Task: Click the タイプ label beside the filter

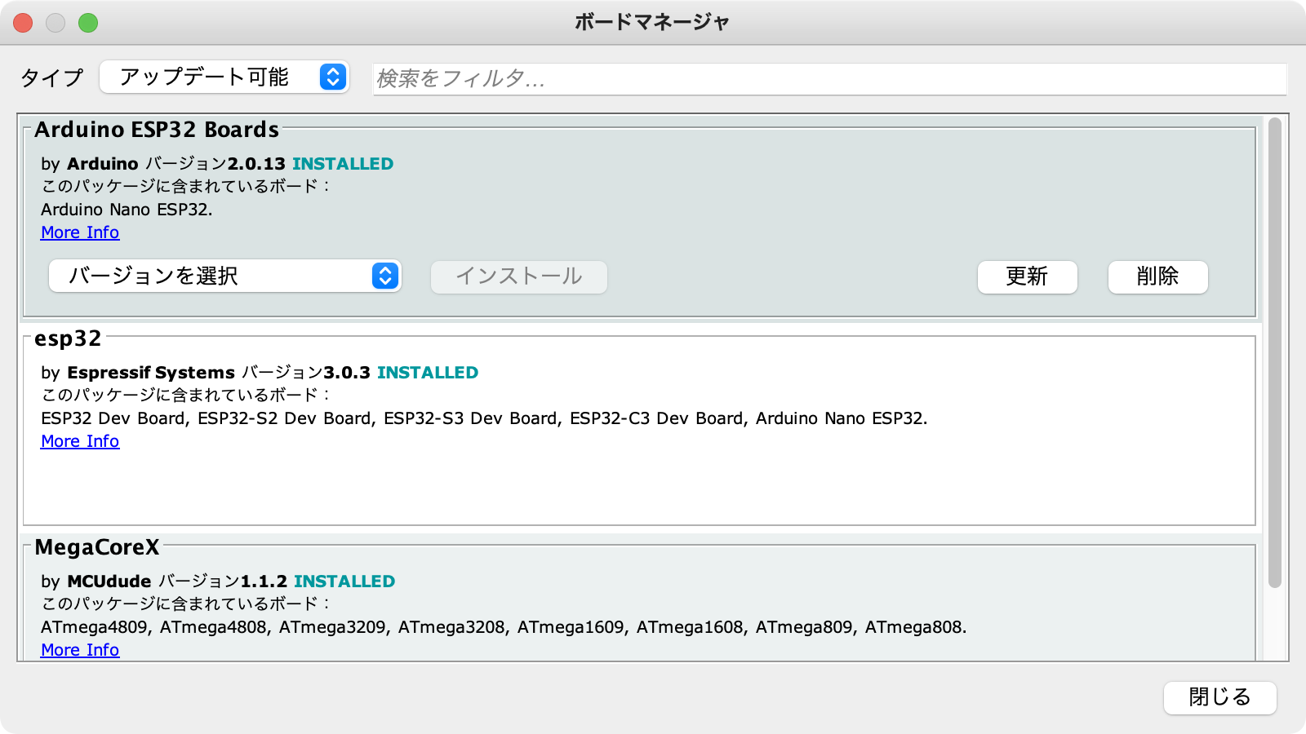Action: click(51, 77)
